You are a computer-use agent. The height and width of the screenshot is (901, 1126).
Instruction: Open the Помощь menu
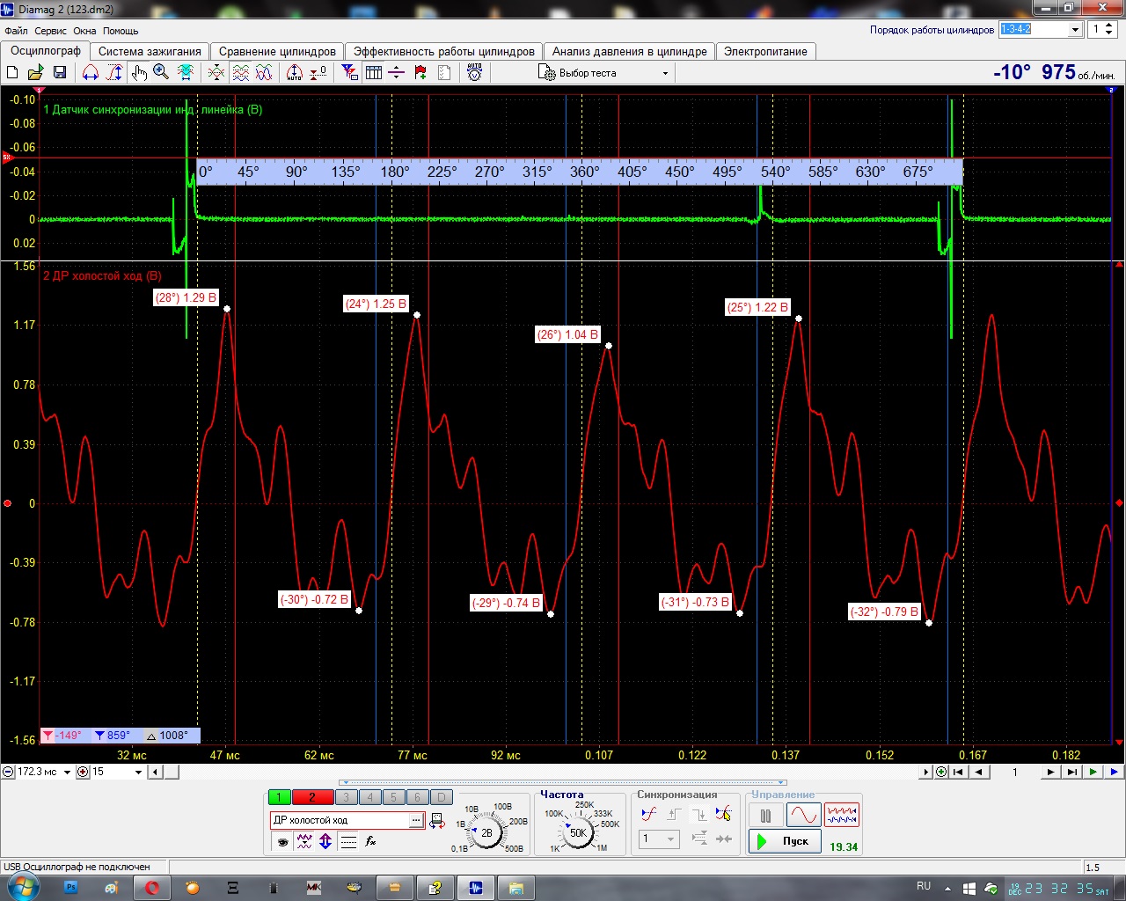point(121,31)
